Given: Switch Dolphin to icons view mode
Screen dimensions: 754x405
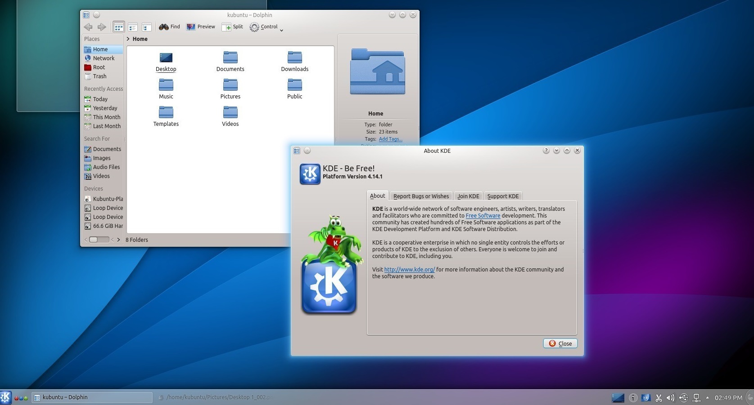Looking at the screenshot, I should click(118, 27).
